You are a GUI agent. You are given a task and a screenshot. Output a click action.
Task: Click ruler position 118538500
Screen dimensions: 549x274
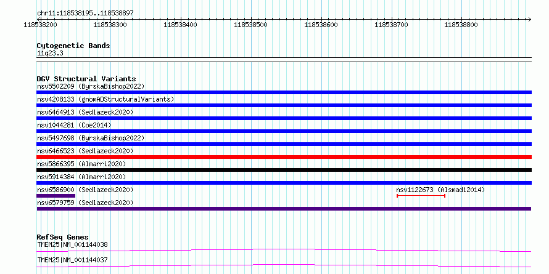250,25
